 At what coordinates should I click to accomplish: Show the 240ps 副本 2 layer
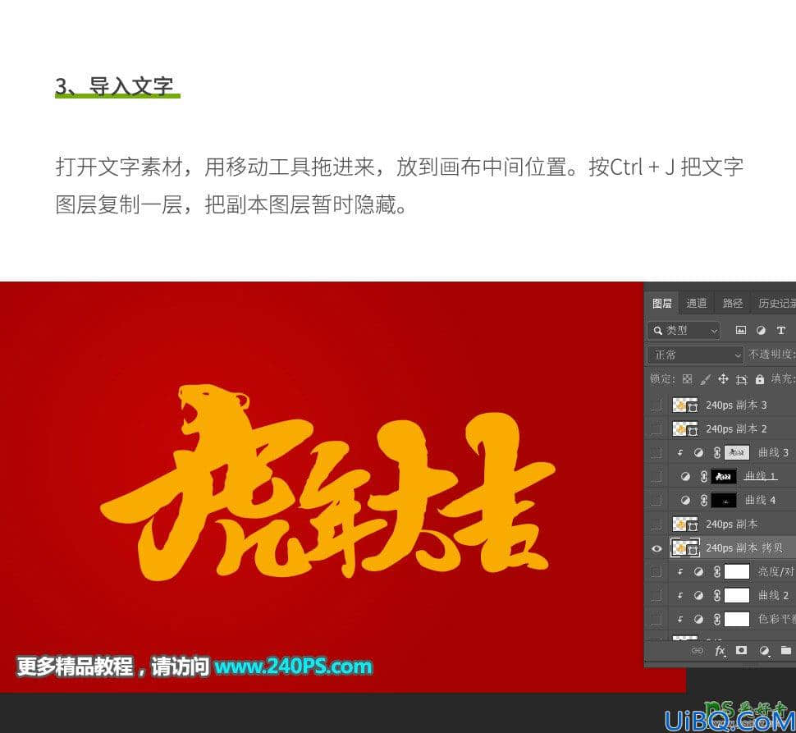tap(656, 428)
